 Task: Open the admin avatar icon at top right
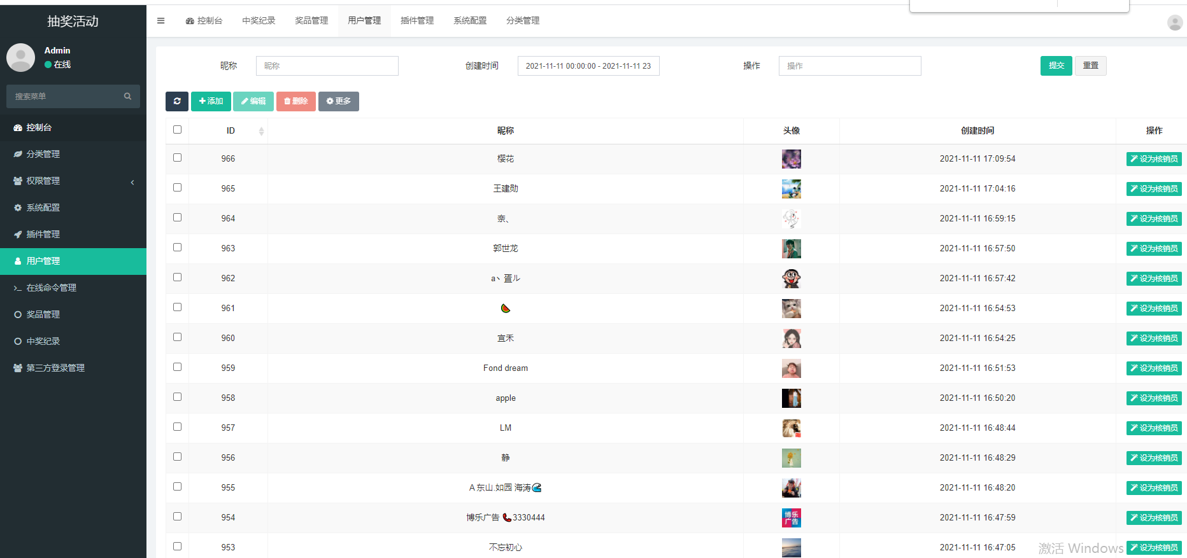[x=1174, y=22]
